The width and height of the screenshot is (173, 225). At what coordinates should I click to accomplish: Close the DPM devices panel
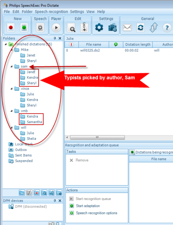coord(60,201)
